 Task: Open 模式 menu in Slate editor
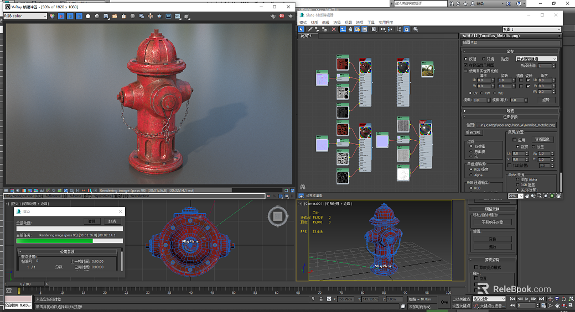[303, 23]
